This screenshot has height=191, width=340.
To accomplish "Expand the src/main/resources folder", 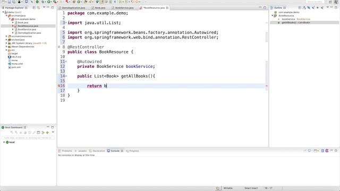I will 6,37.
